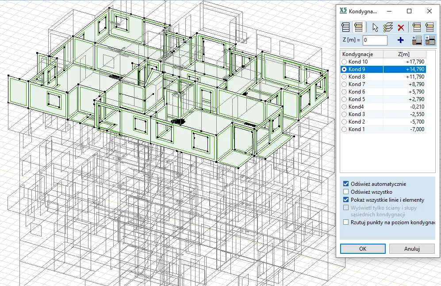Click the hatched-ground icon with black bottom band

pos(416,40)
